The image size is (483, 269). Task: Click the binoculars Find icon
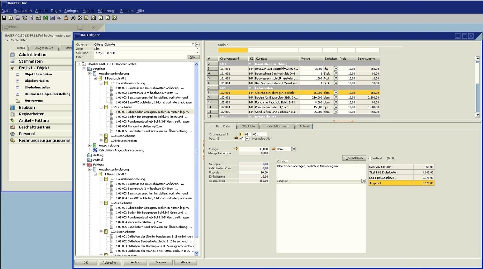point(73,18)
